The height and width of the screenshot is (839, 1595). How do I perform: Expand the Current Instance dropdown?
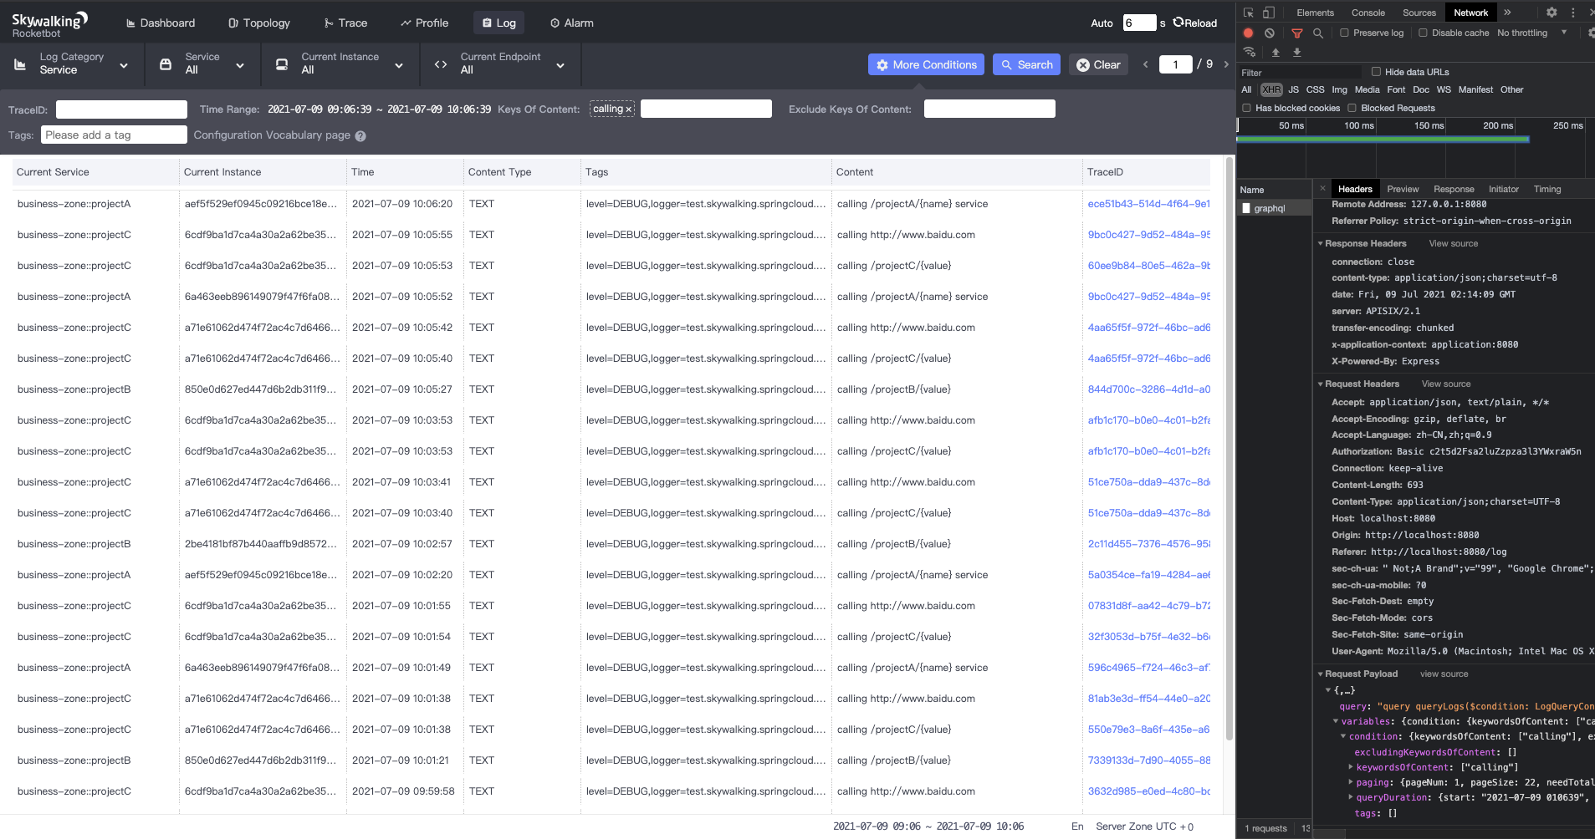pos(399,65)
